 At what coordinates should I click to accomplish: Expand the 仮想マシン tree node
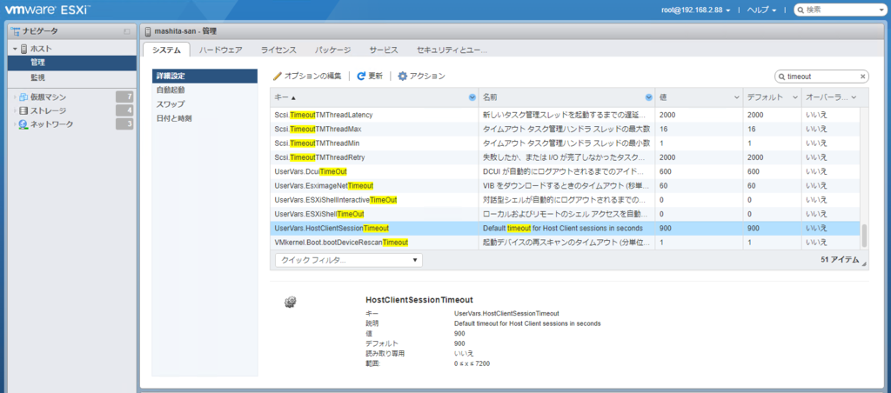16,97
